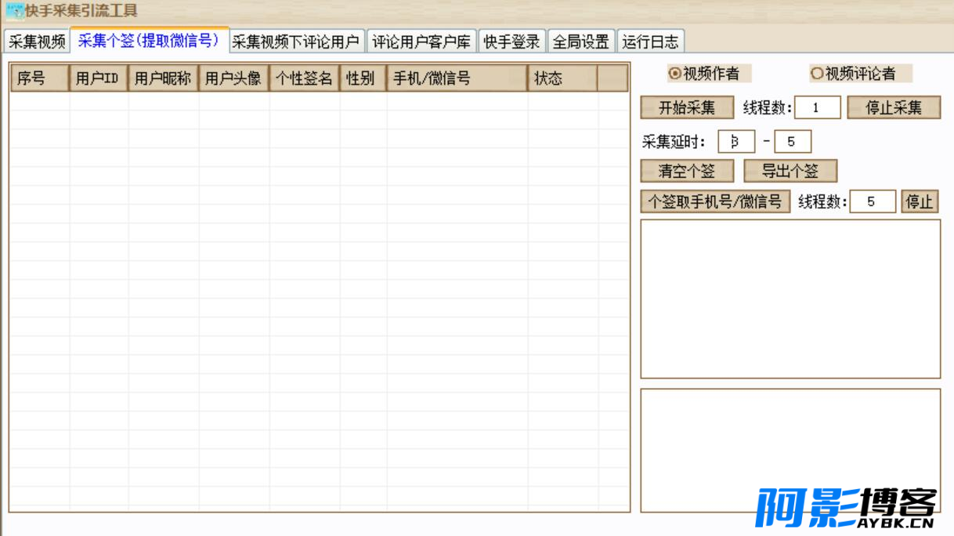Click the 快手采集引流工具 title bar app icon
The image size is (954, 536).
pyautogui.click(x=15, y=11)
